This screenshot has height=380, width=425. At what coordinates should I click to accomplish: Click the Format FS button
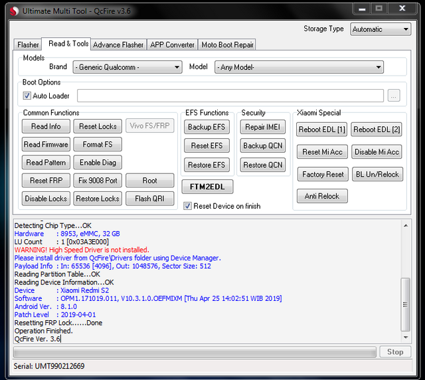tap(98, 144)
